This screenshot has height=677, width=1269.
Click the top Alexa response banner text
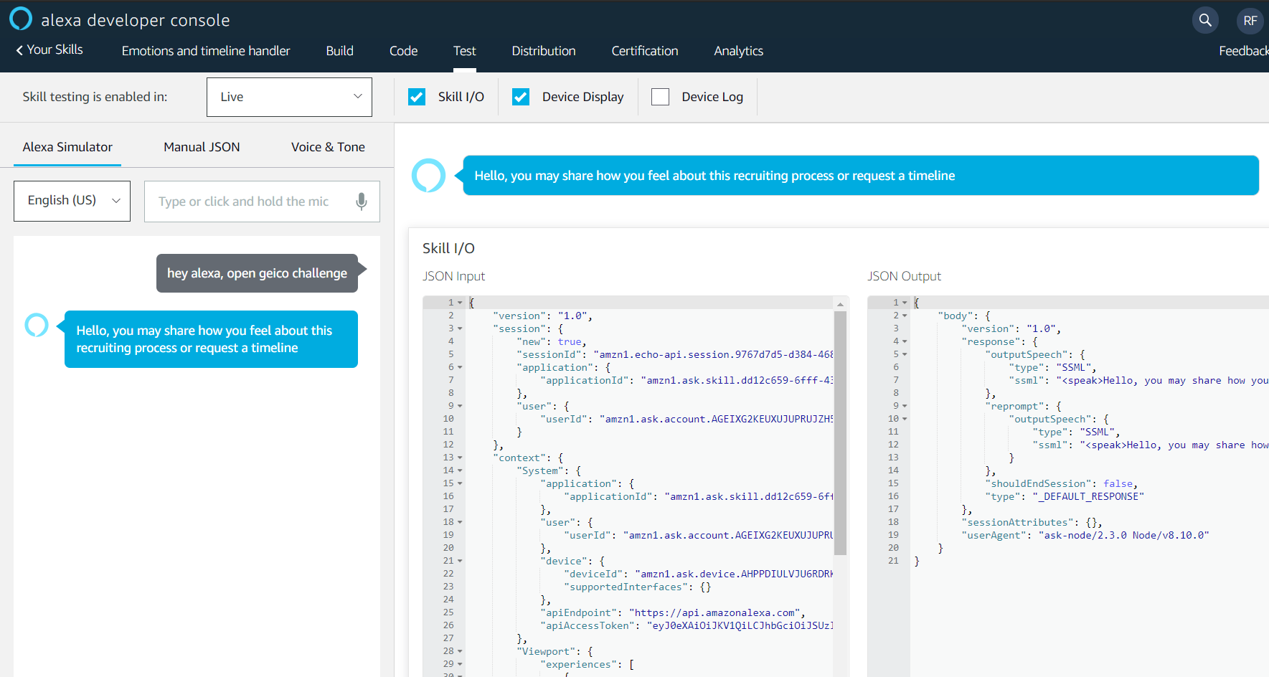[714, 176]
